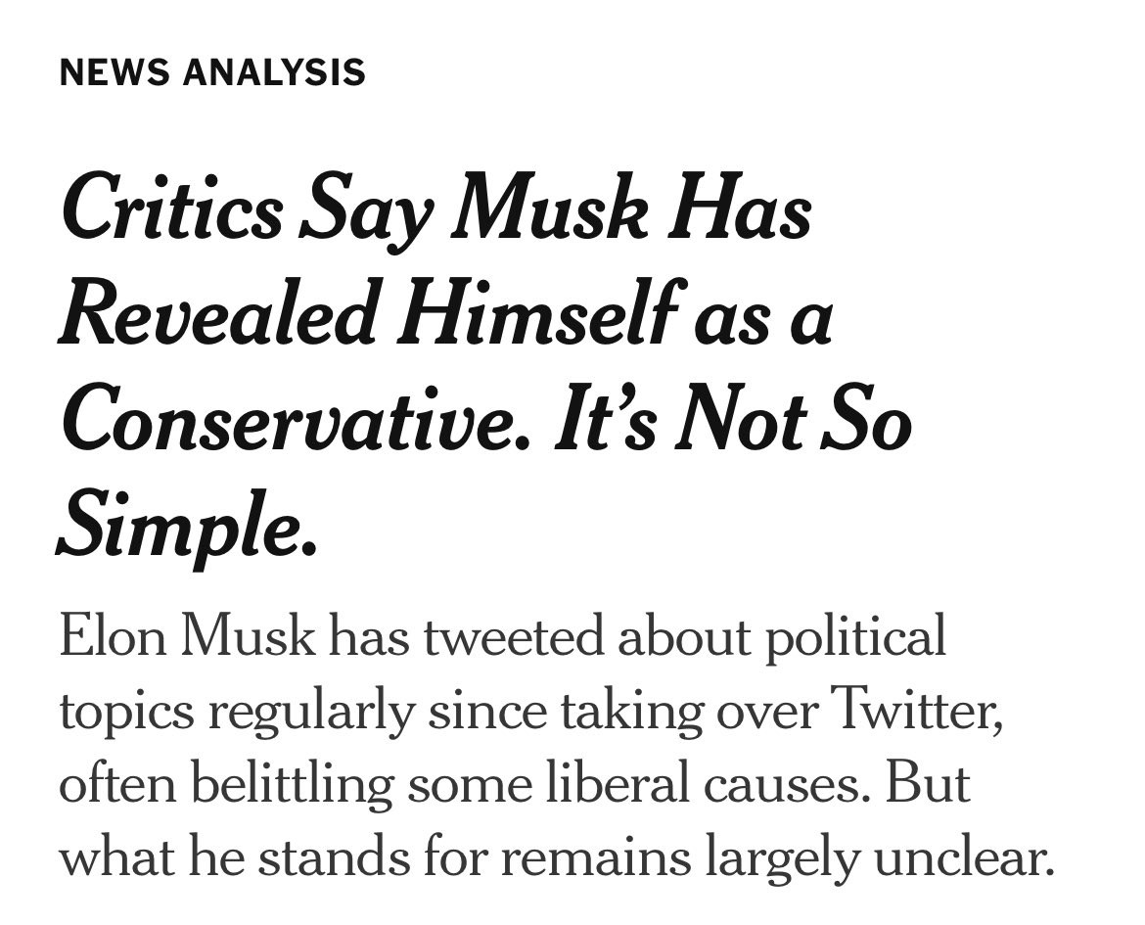The image size is (1145, 925).
Task: Click the NEWS ANALYSIS section label
Action: [x=212, y=72]
